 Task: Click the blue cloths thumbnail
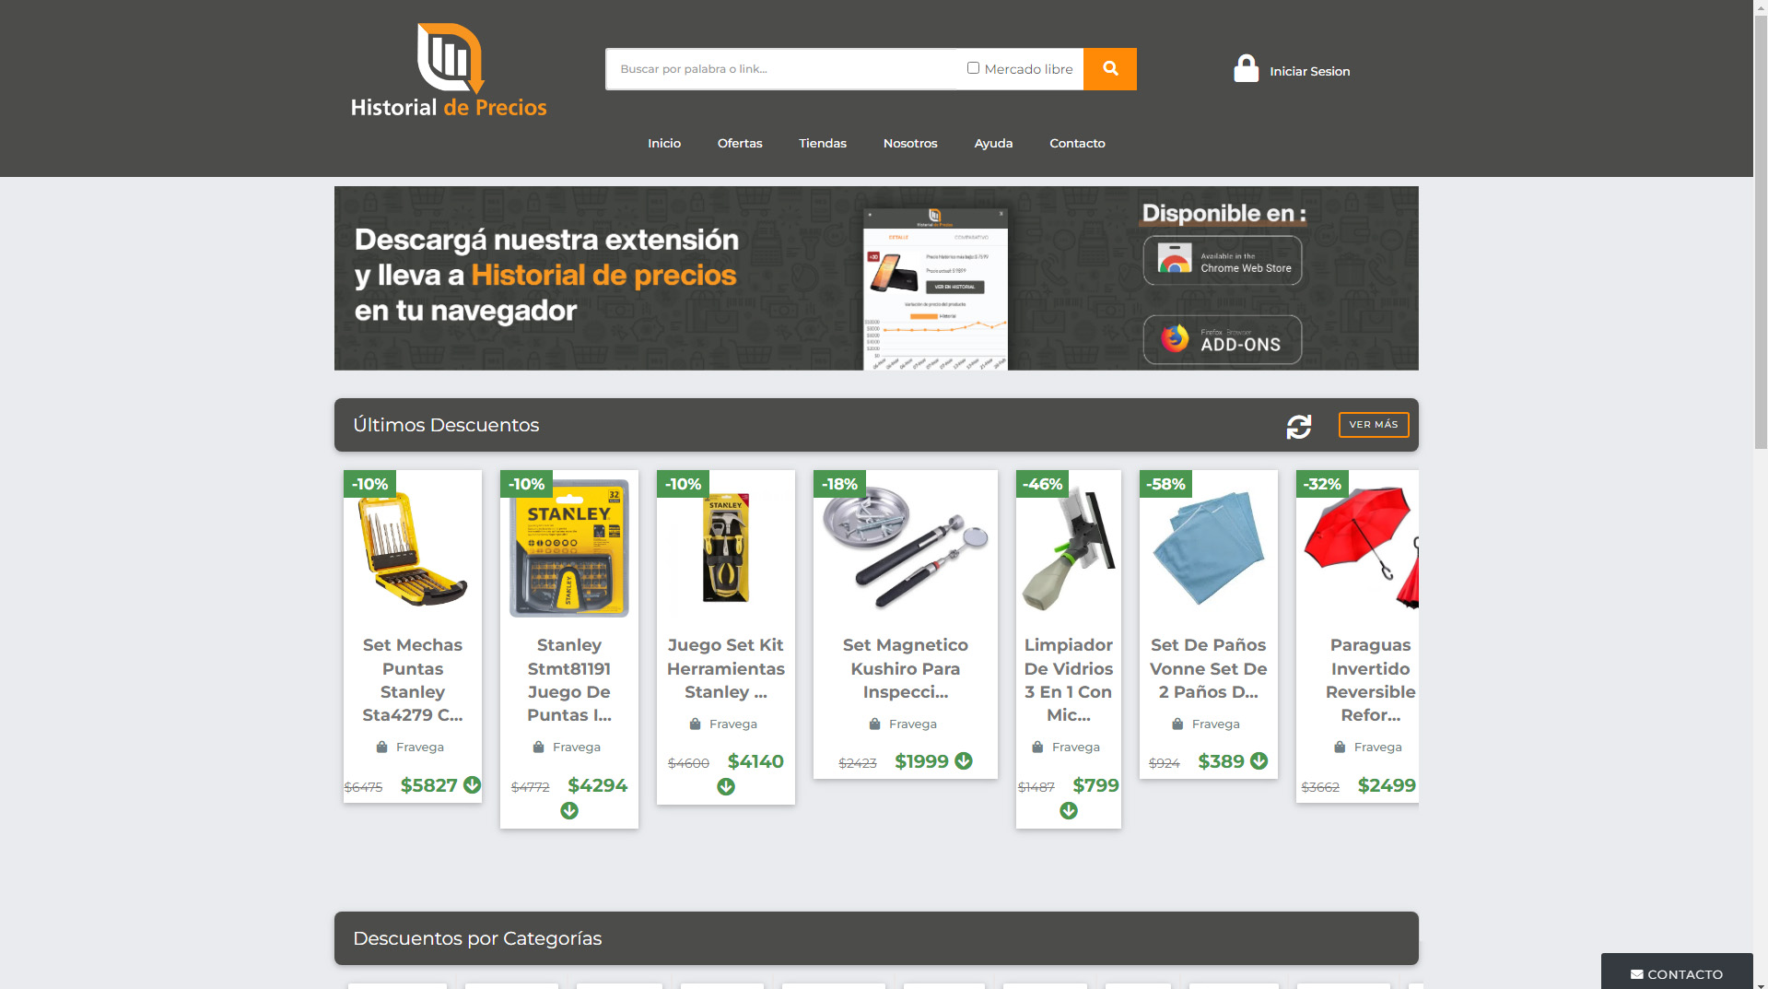pos(1209,547)
